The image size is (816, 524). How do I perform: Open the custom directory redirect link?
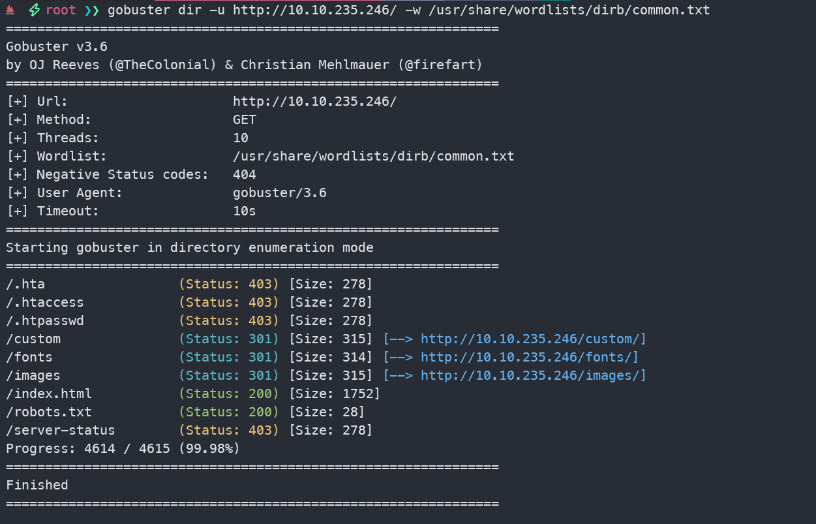[x=533, y=339]
